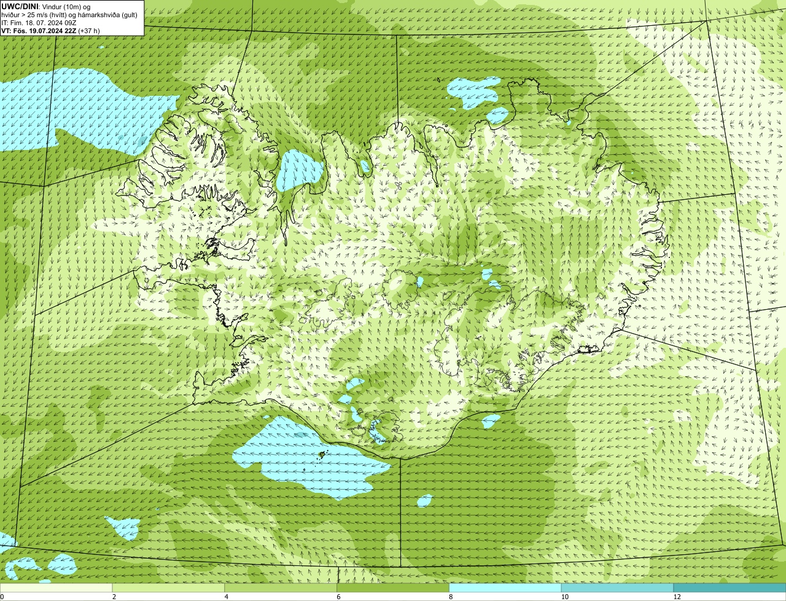Image resolution: width=786 pixels, height=601 pixels.
Task: Select the teal scale segment above 12
Action: pyautogui.click(x=730, y=587)
